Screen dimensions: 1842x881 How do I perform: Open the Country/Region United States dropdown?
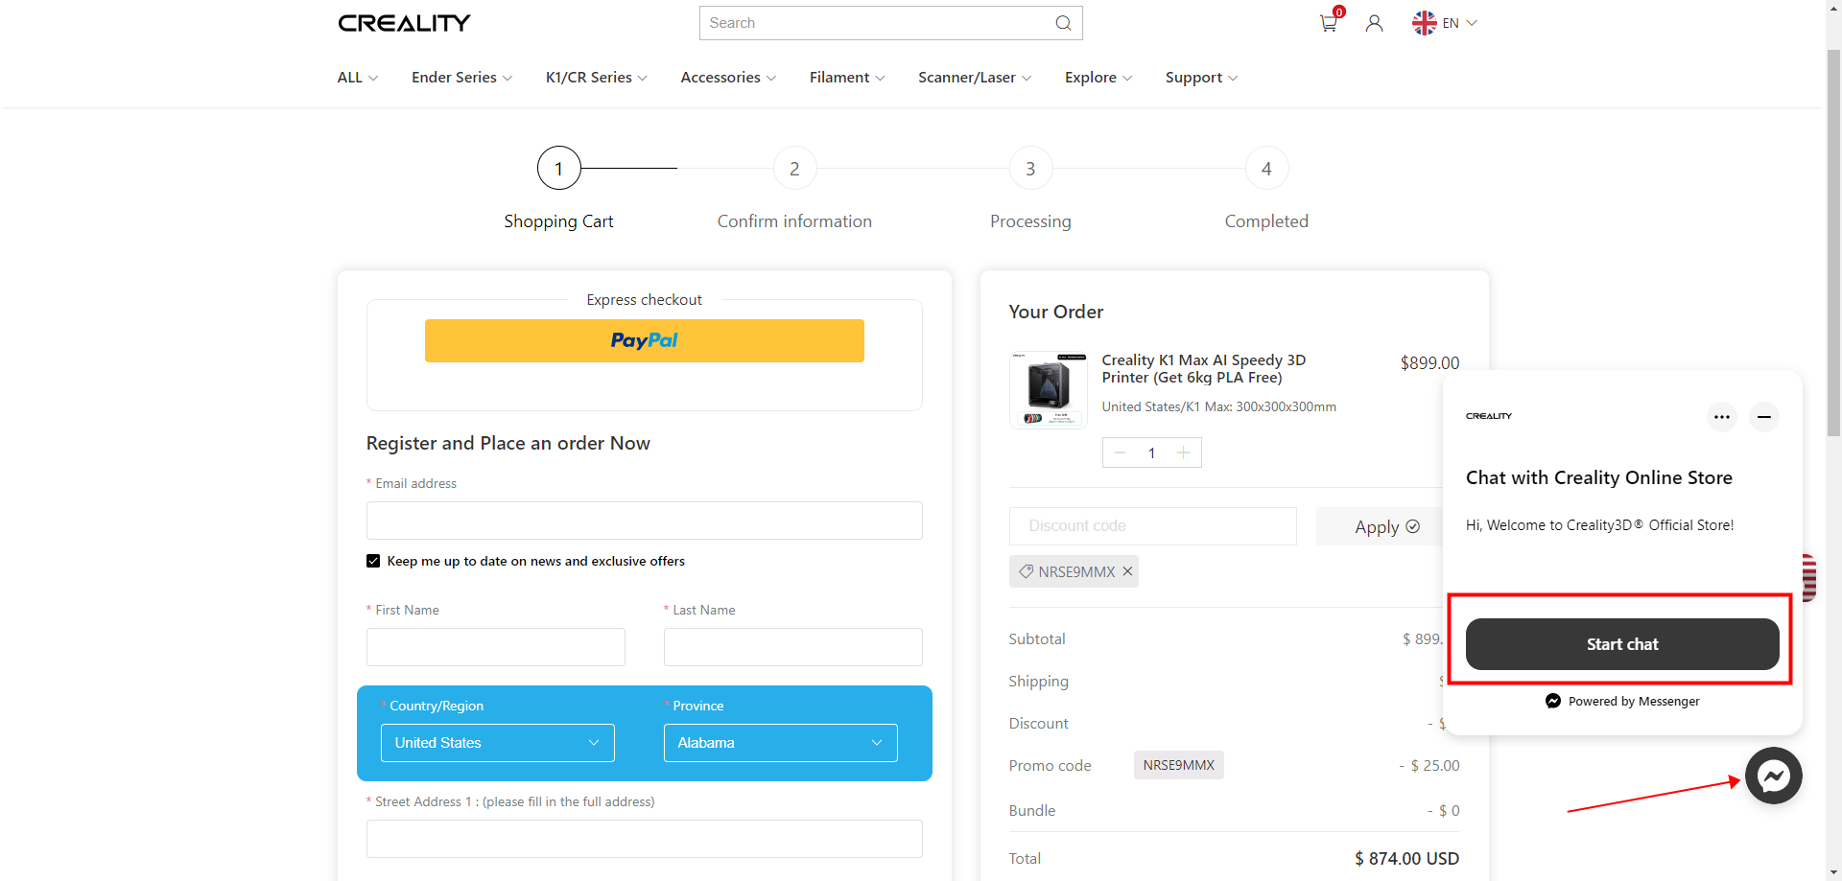[x=497, y=743]
